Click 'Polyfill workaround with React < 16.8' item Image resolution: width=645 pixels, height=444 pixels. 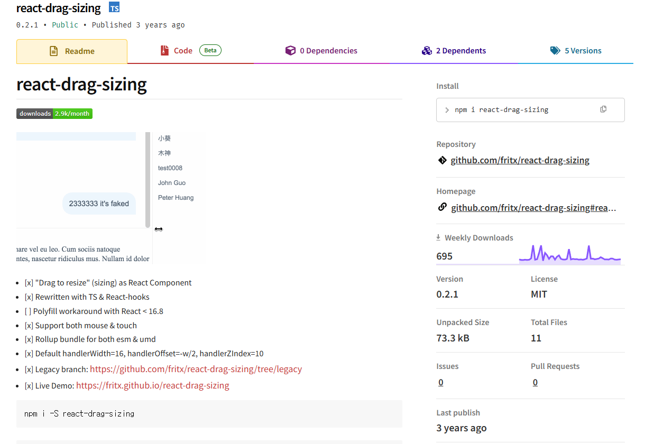tap(94, 311)
